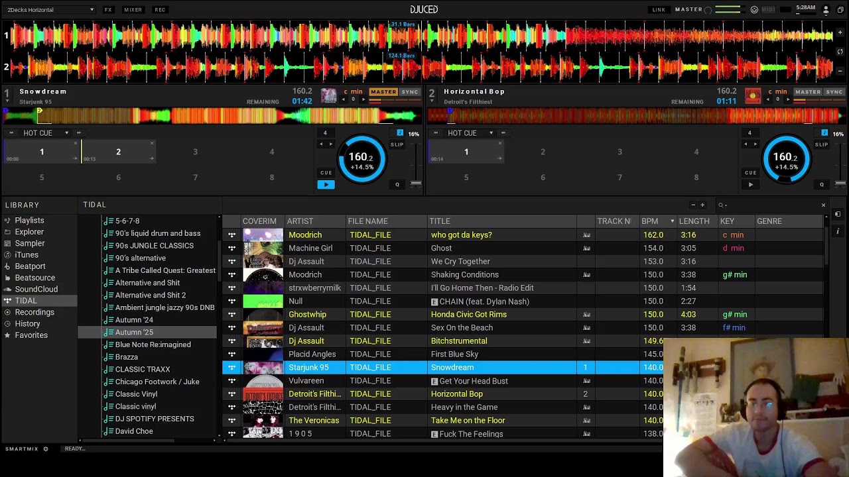Image resolution: width=849 pixels, height=477 pixels.
Task: Expand deck 1 number selector arrow
Action: [7, 101]
